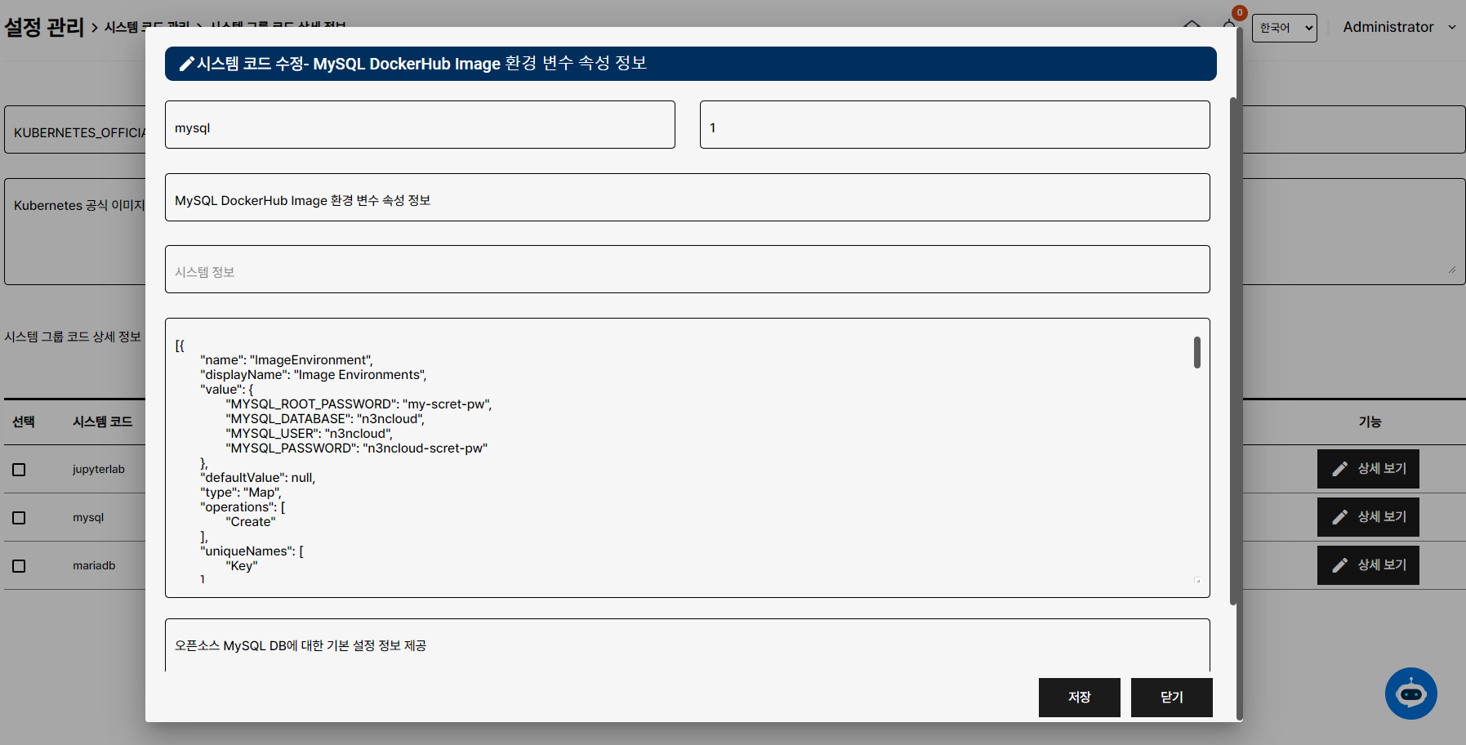This screenshot has width=1466, height=745.
Task: Expand the Administrator account menu
Action: [1399, 27]
